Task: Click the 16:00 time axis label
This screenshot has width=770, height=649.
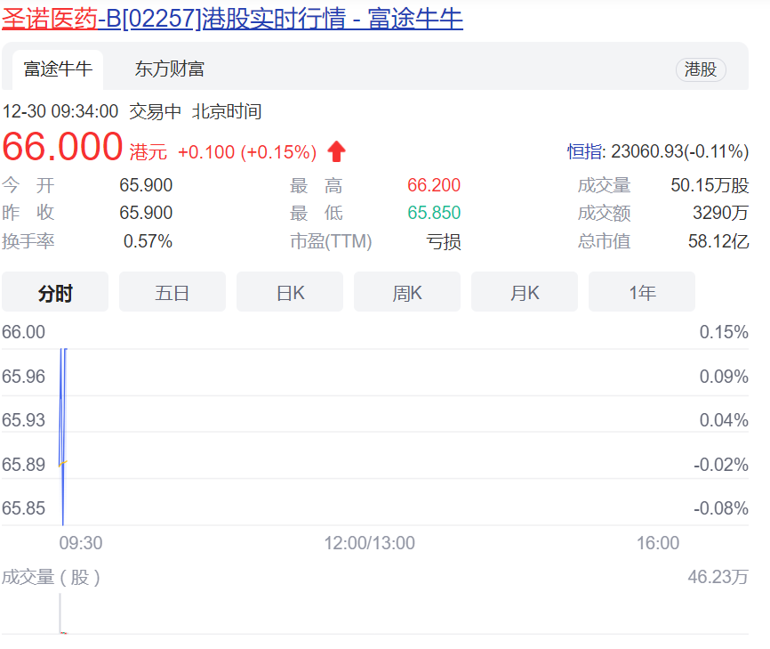Action: click(x=658, y=543)
